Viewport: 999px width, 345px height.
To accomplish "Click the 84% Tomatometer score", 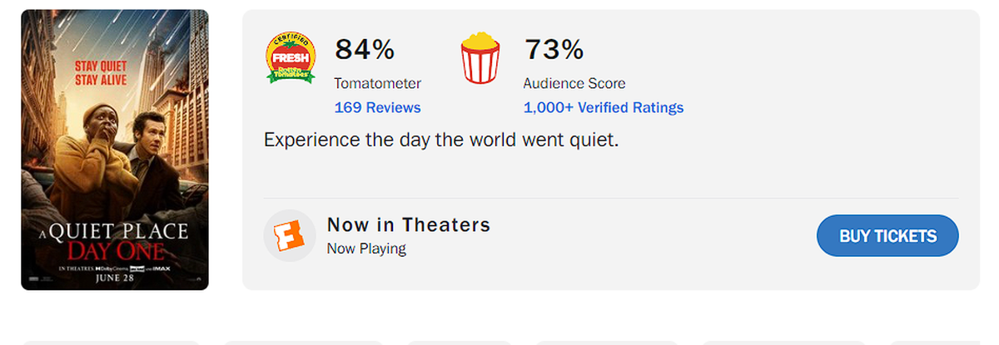I will coord(365,50).
